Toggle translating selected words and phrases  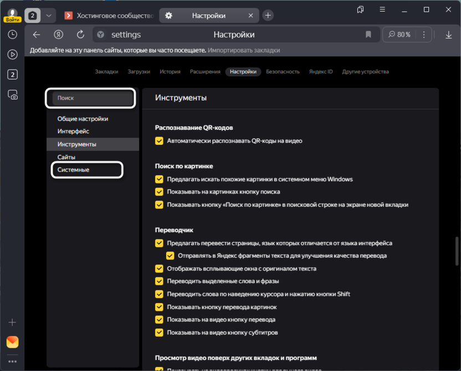[160, 281]
